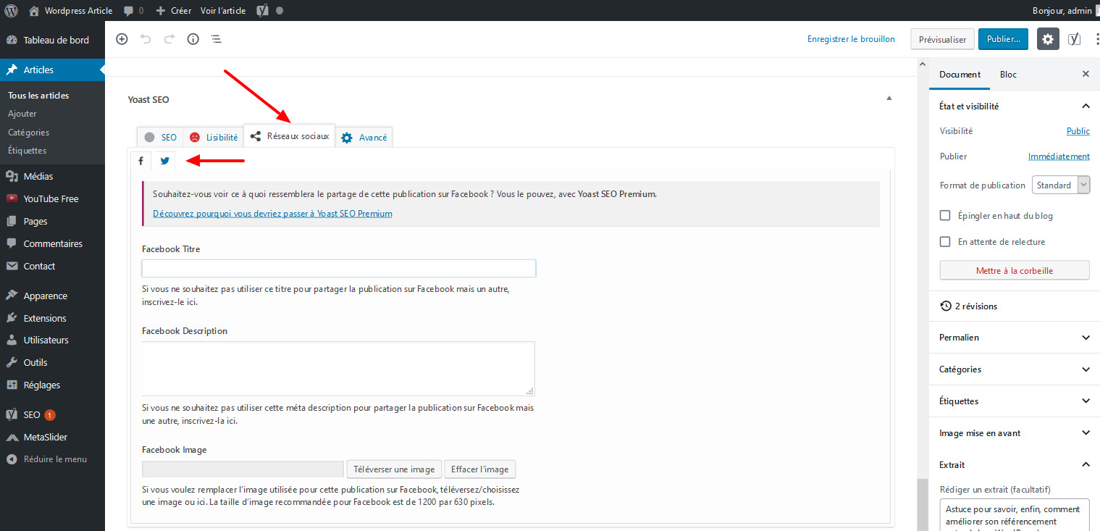Expand the Permalien panel
Viewport: 1100px width, 531px height.
coord(1015,338)
